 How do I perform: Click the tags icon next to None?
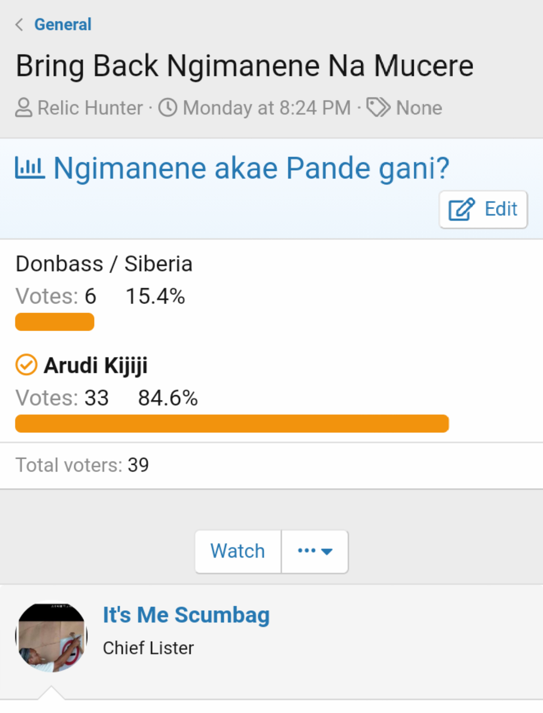click(x=378, y=108)
